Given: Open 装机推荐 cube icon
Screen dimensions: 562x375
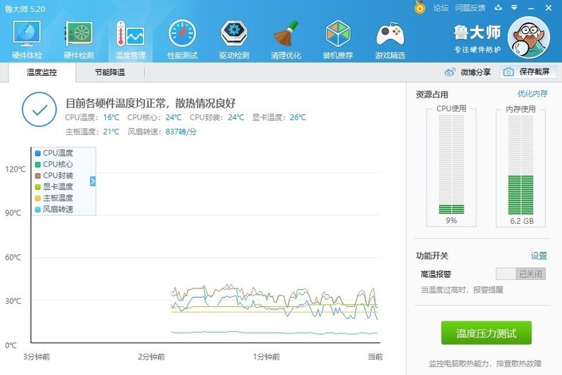Looking at the screenshot, I should [338, 34].
